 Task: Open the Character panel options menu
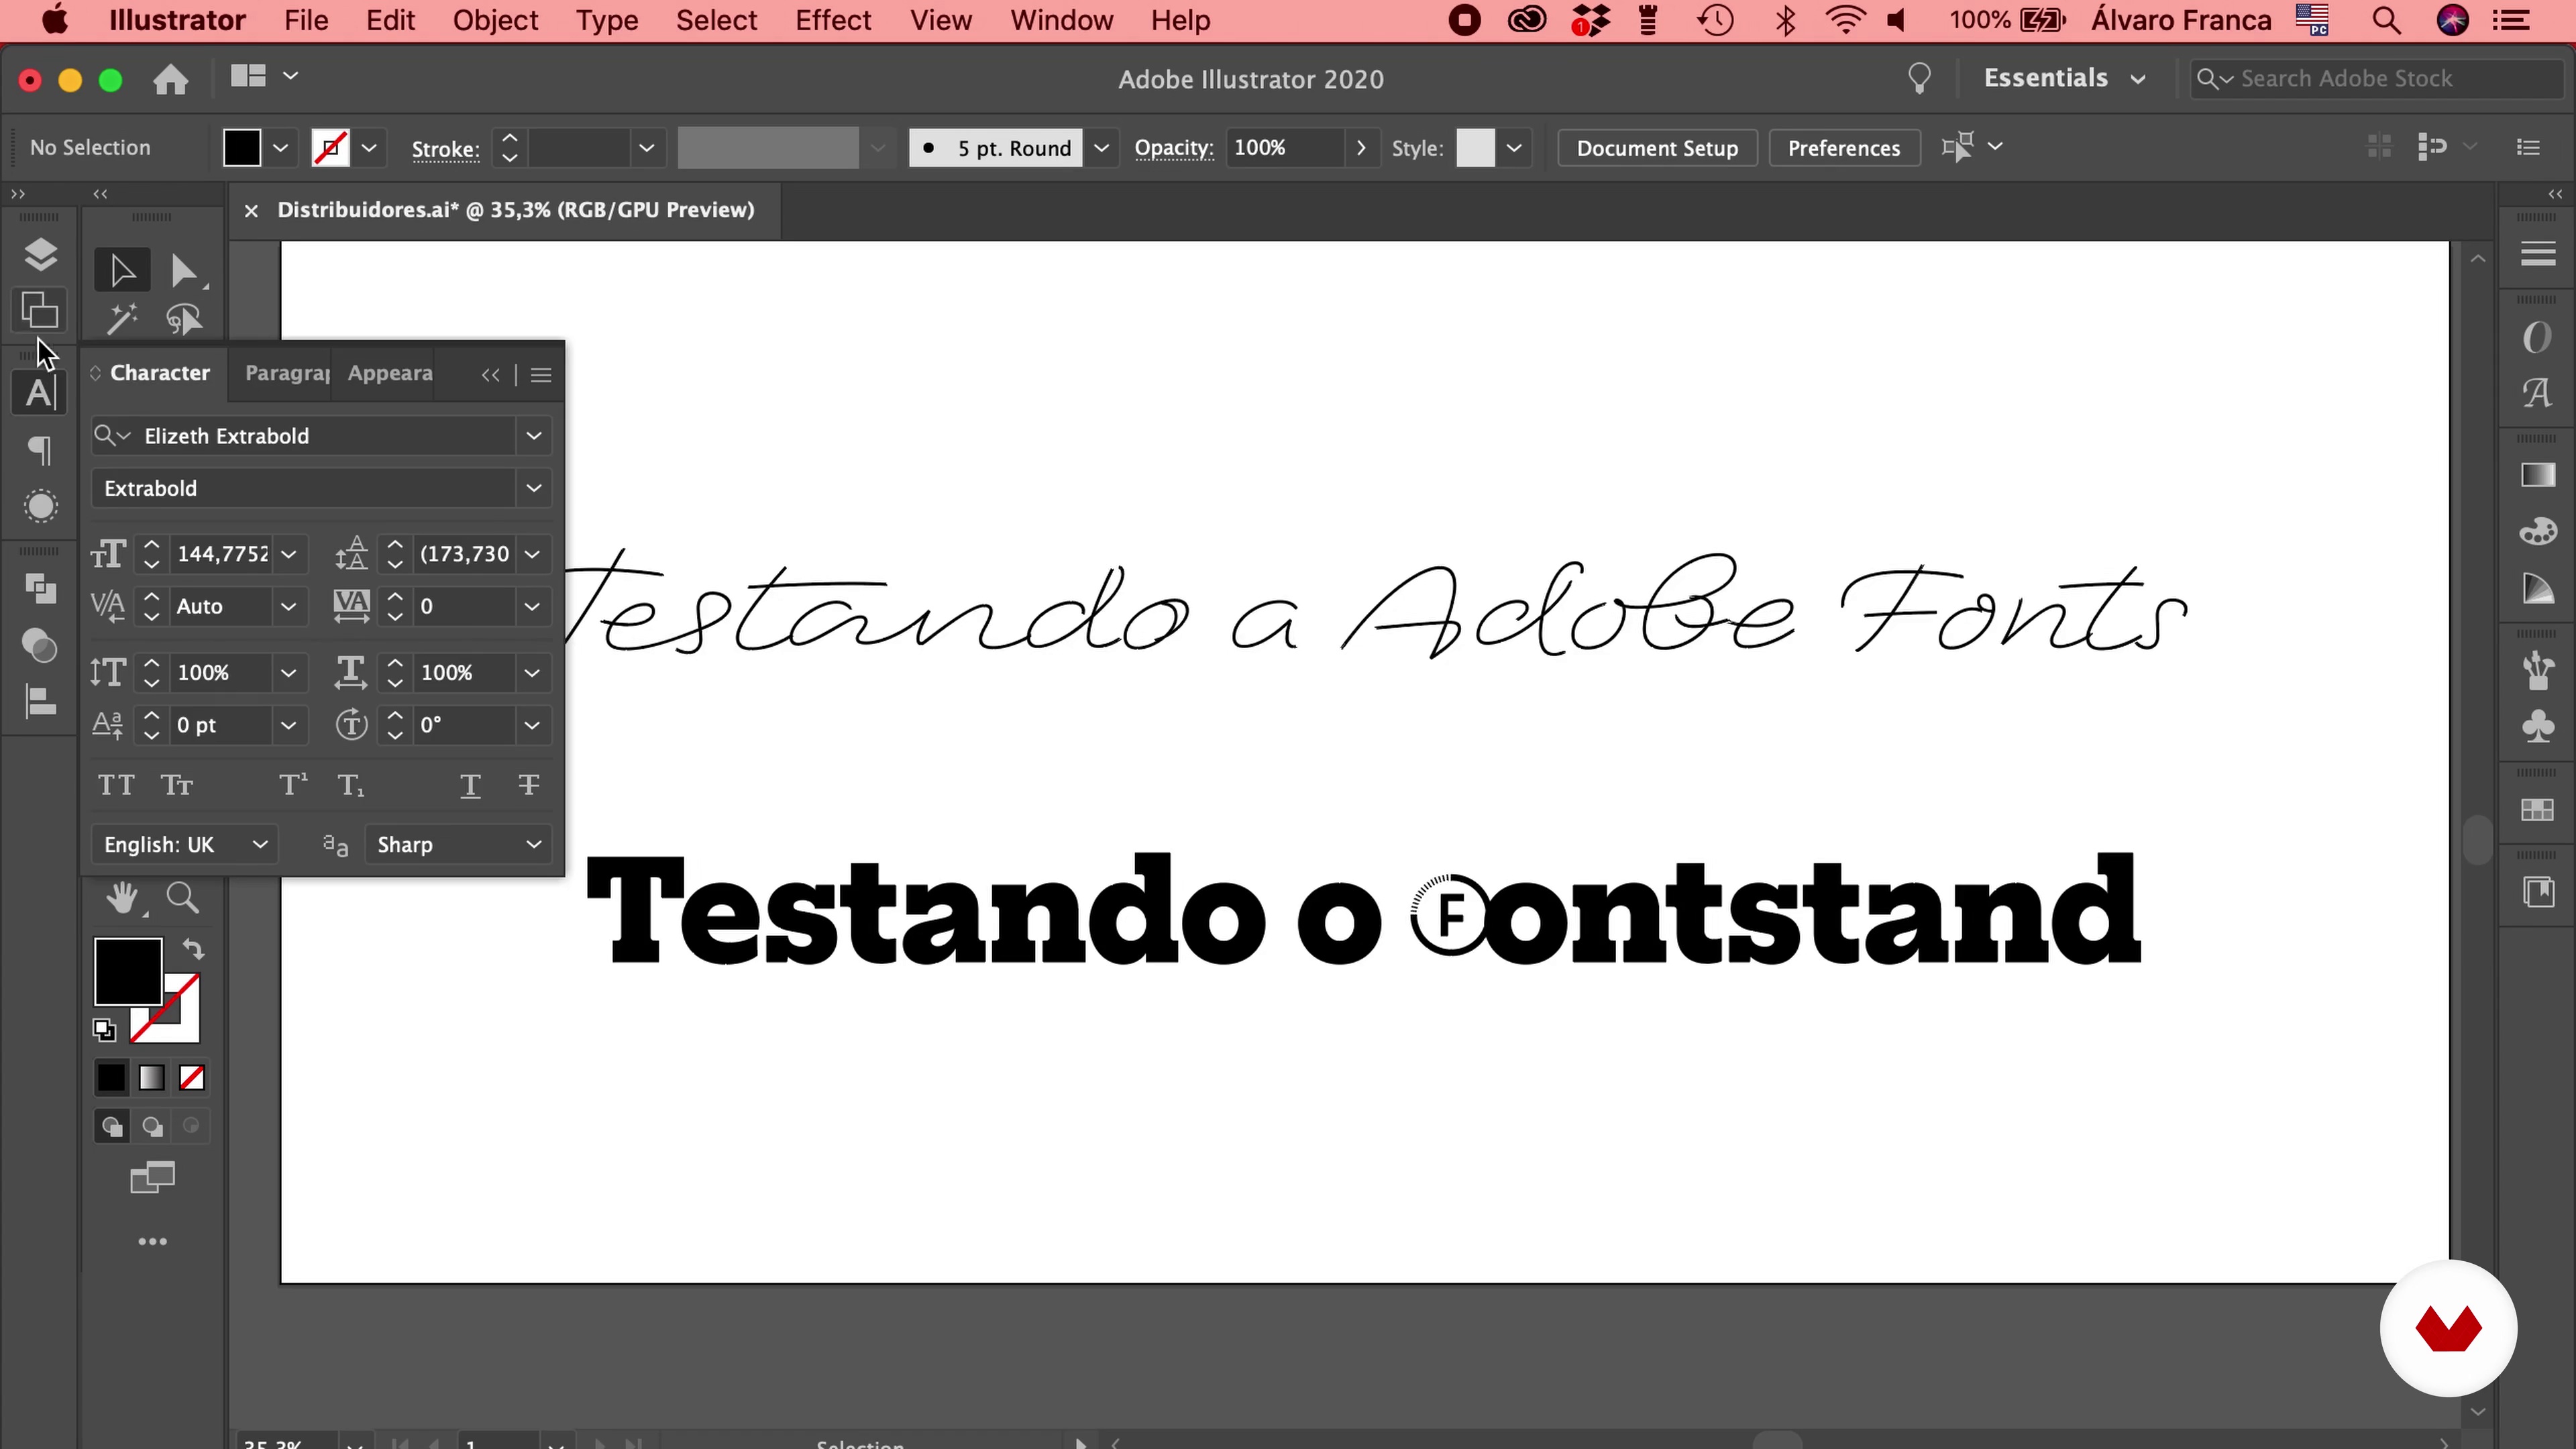541,375
